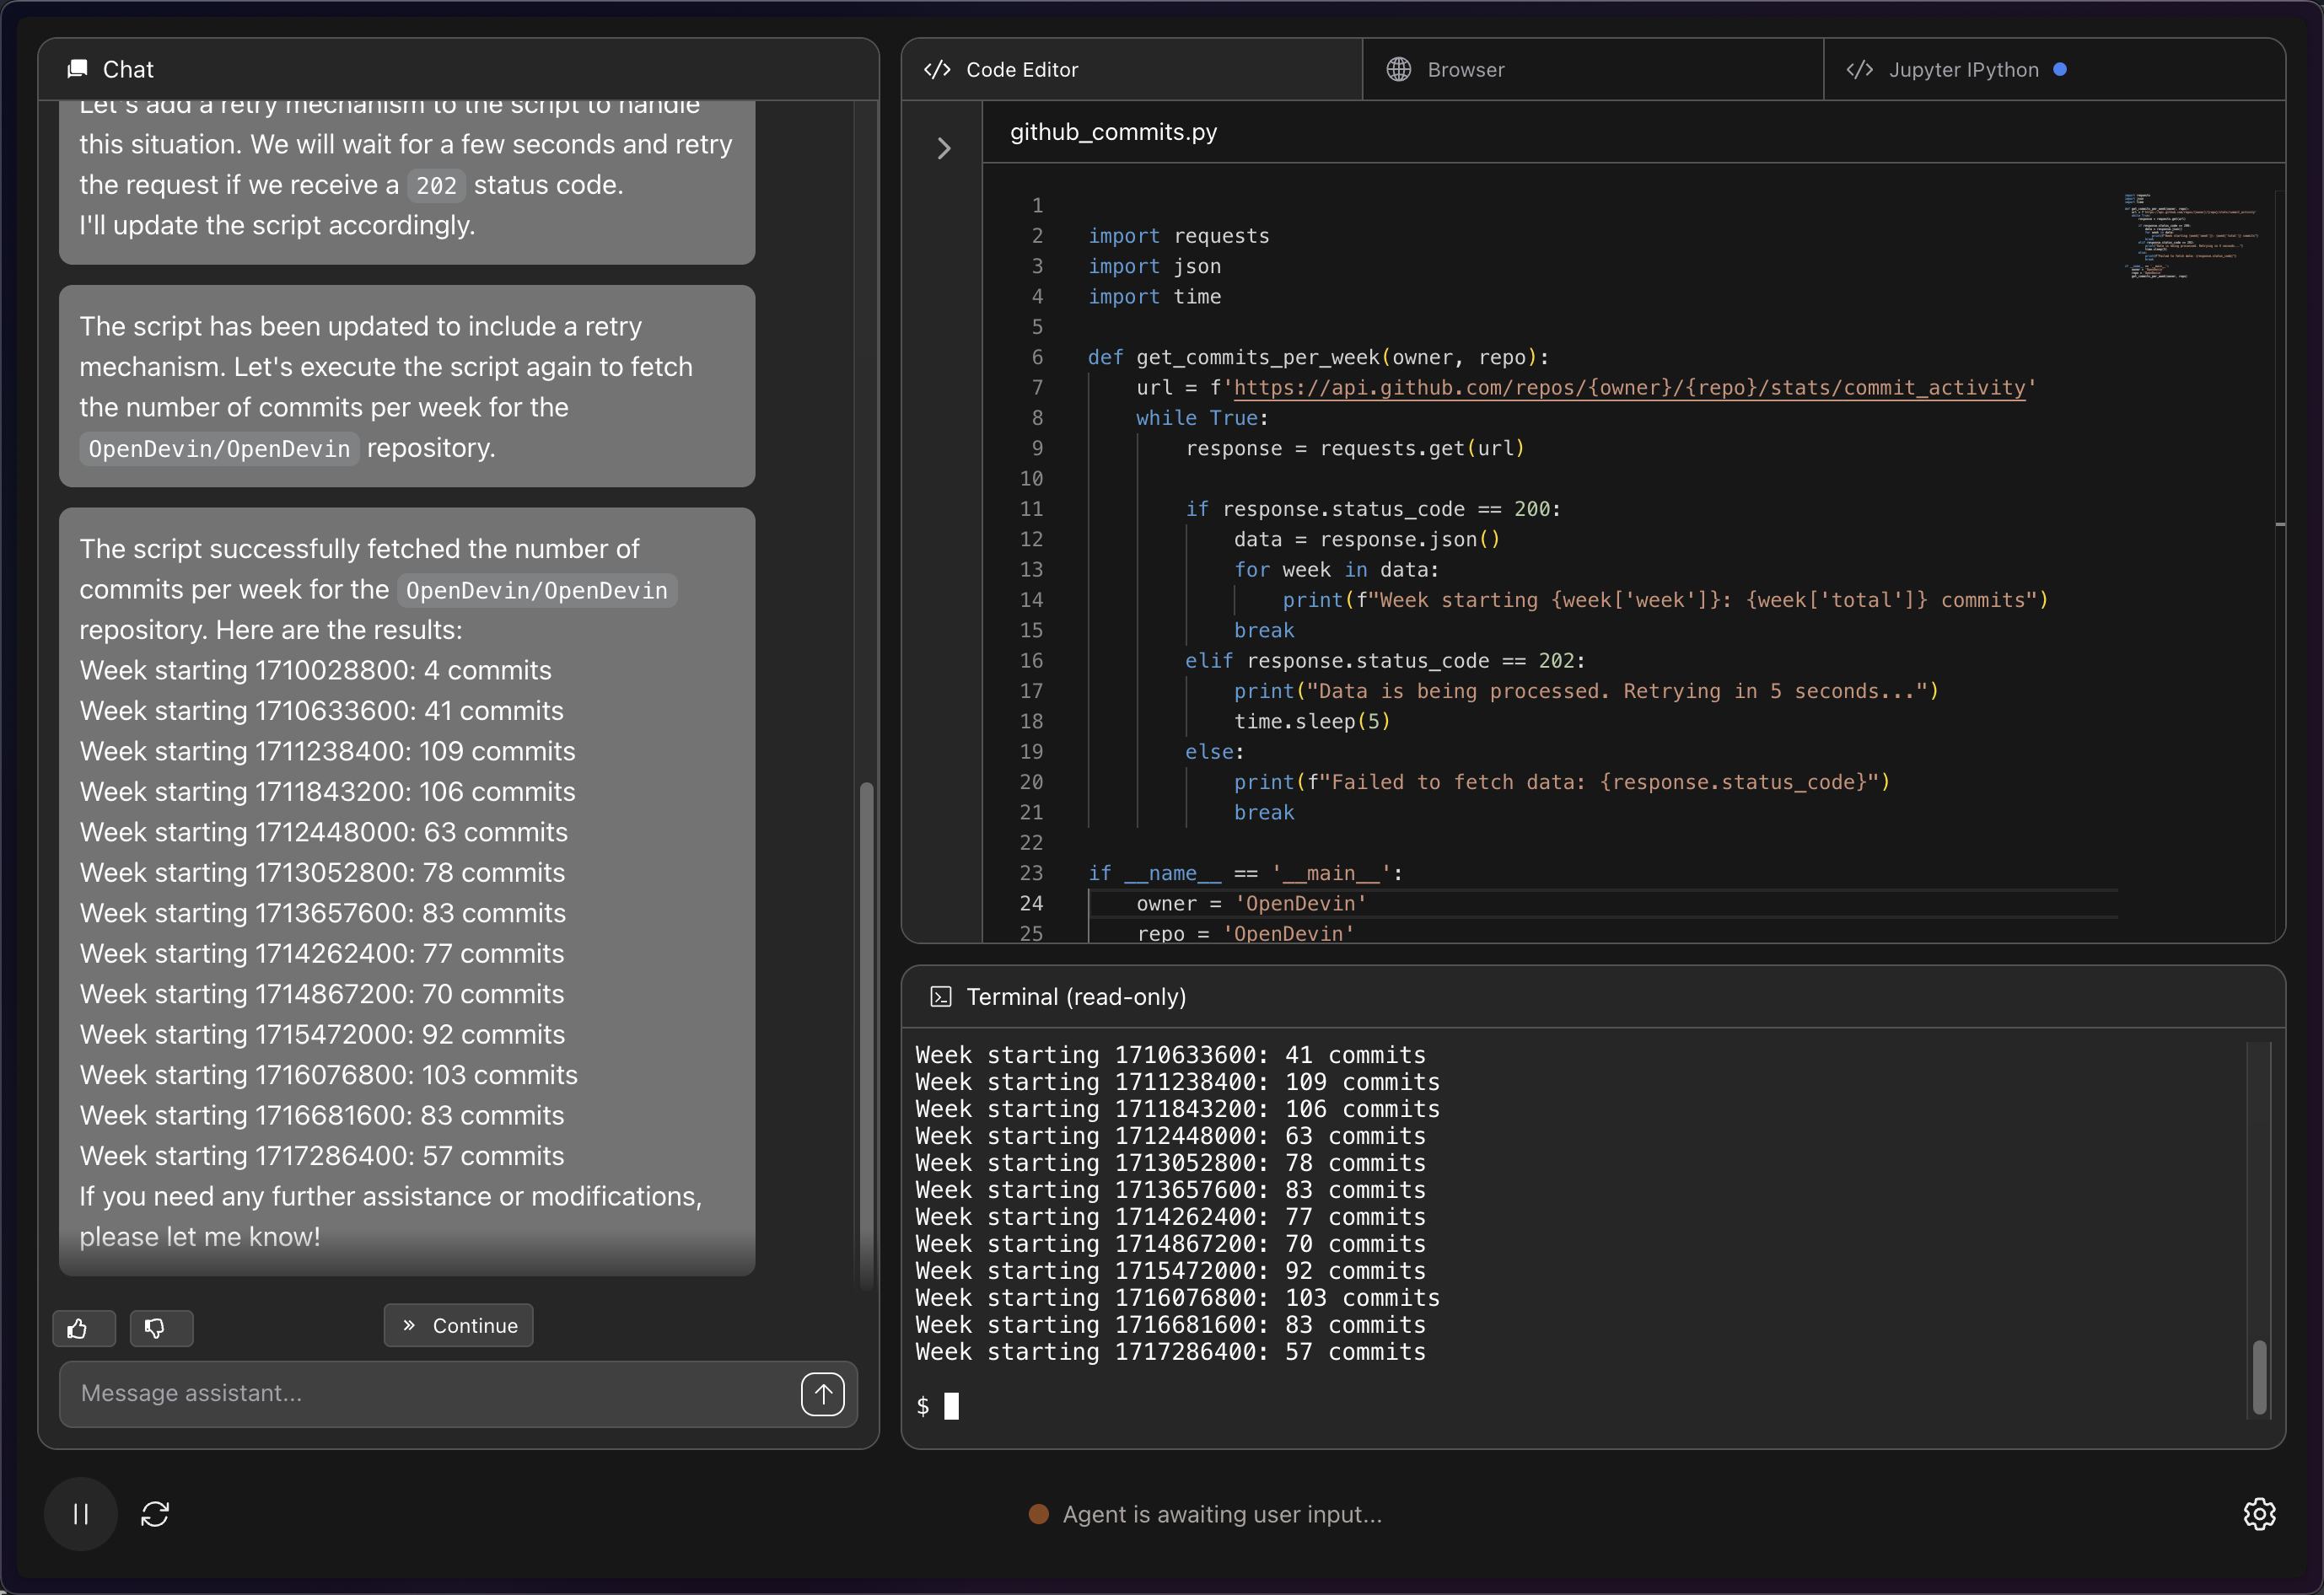The height and width of the screenshot is (1595, 2324).
Task: Click the code editor minimap
Action: [2190, 236]
